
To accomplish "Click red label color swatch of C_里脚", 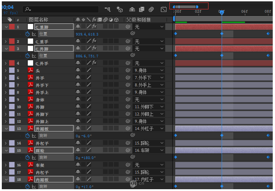I will click(x=12, y=27).
